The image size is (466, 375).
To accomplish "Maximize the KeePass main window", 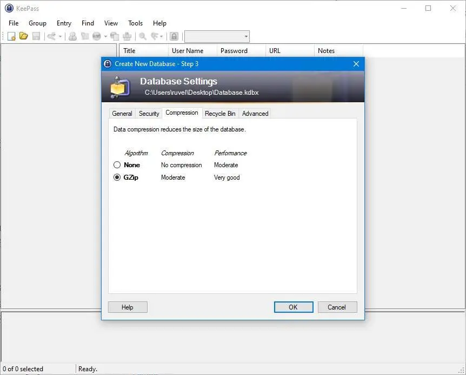I will tap(428, 8).
